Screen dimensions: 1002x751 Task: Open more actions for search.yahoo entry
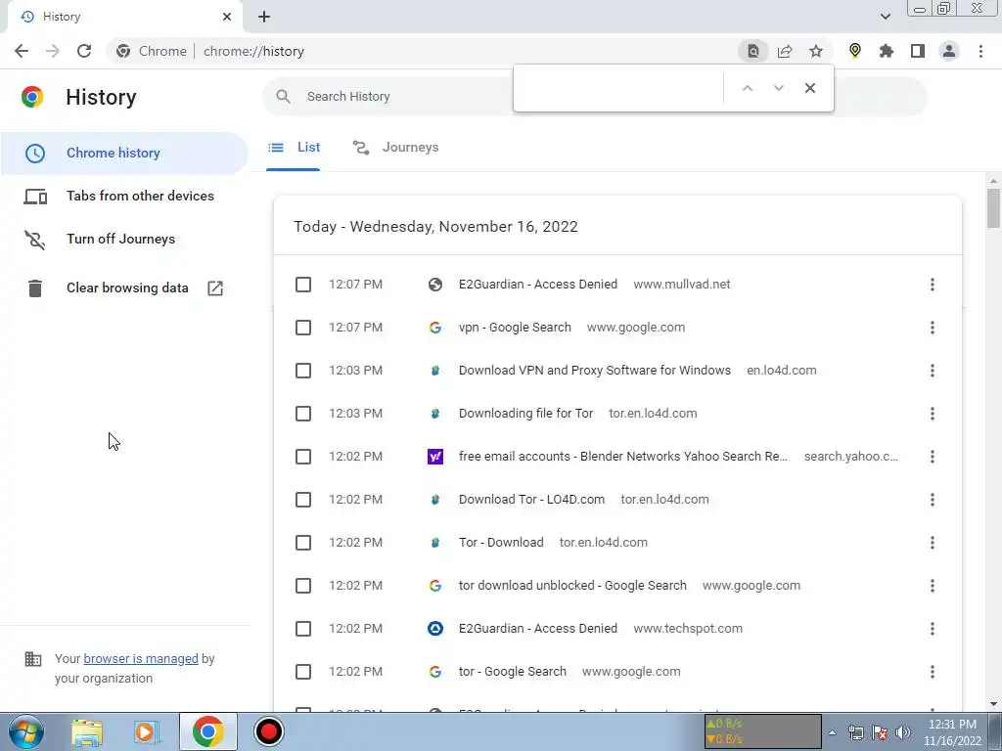933,457
